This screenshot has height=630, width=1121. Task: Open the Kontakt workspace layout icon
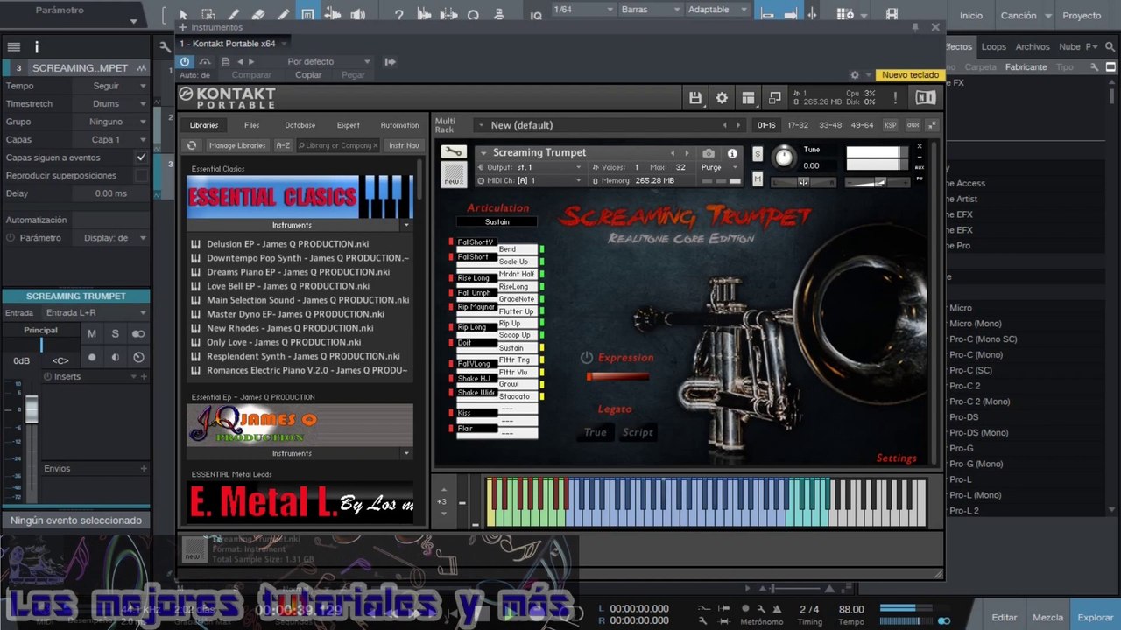[x=748, y=98]
